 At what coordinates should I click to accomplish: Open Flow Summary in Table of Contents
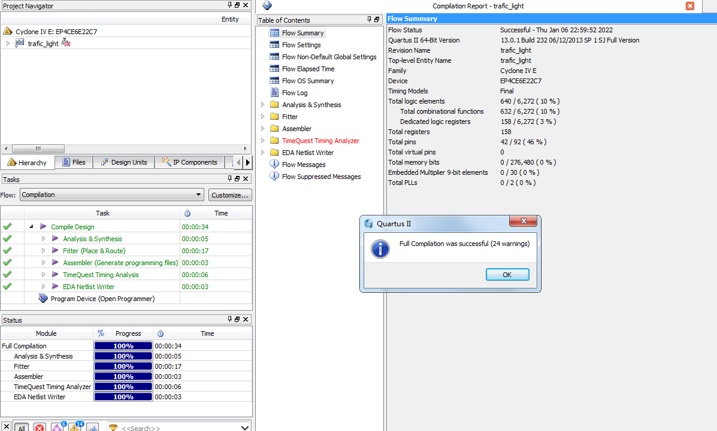(x=302, y=33)
